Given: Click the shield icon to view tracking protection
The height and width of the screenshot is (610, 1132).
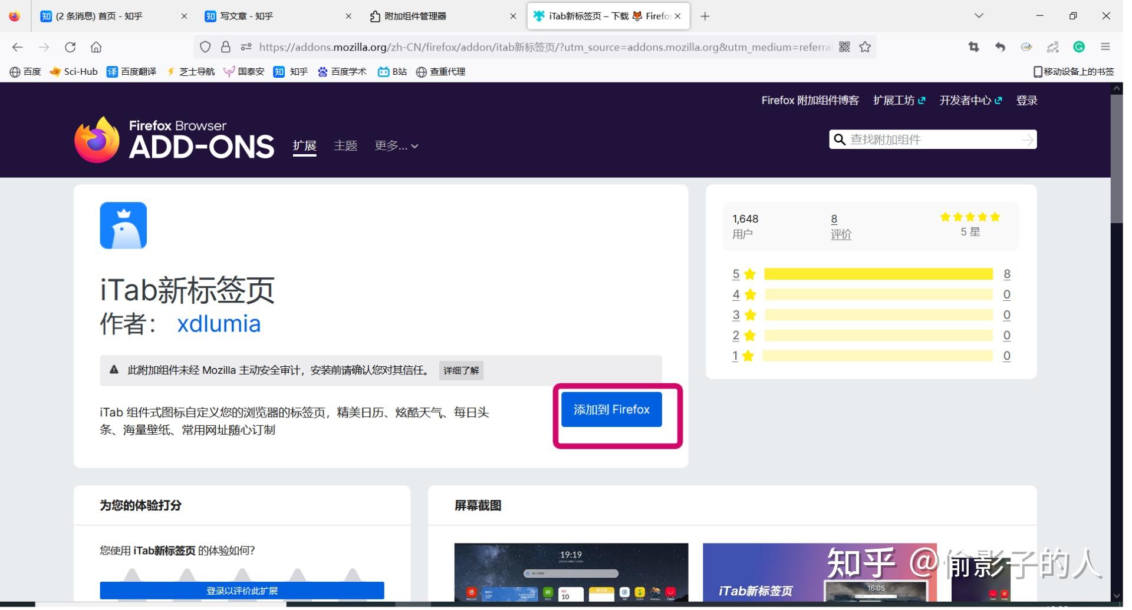Looking at the screenshot, I should coord(205,47).
